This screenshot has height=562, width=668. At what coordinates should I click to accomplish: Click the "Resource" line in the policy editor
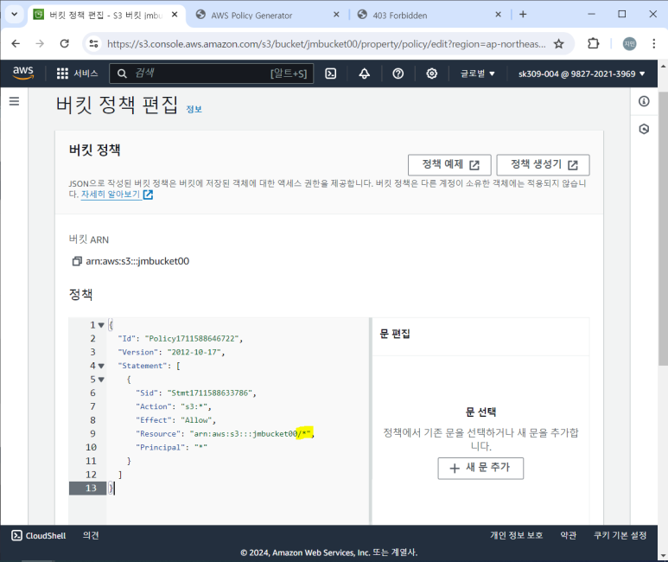[225, 434]
